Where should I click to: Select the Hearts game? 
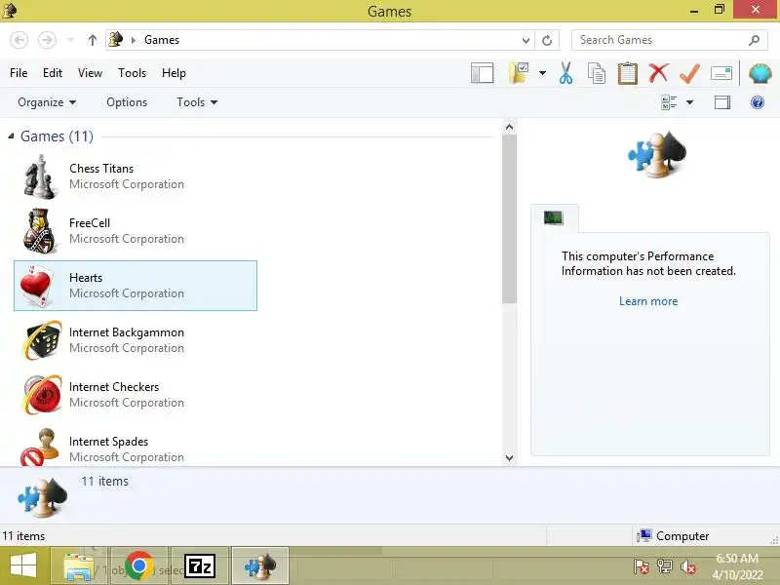[136, 286]
